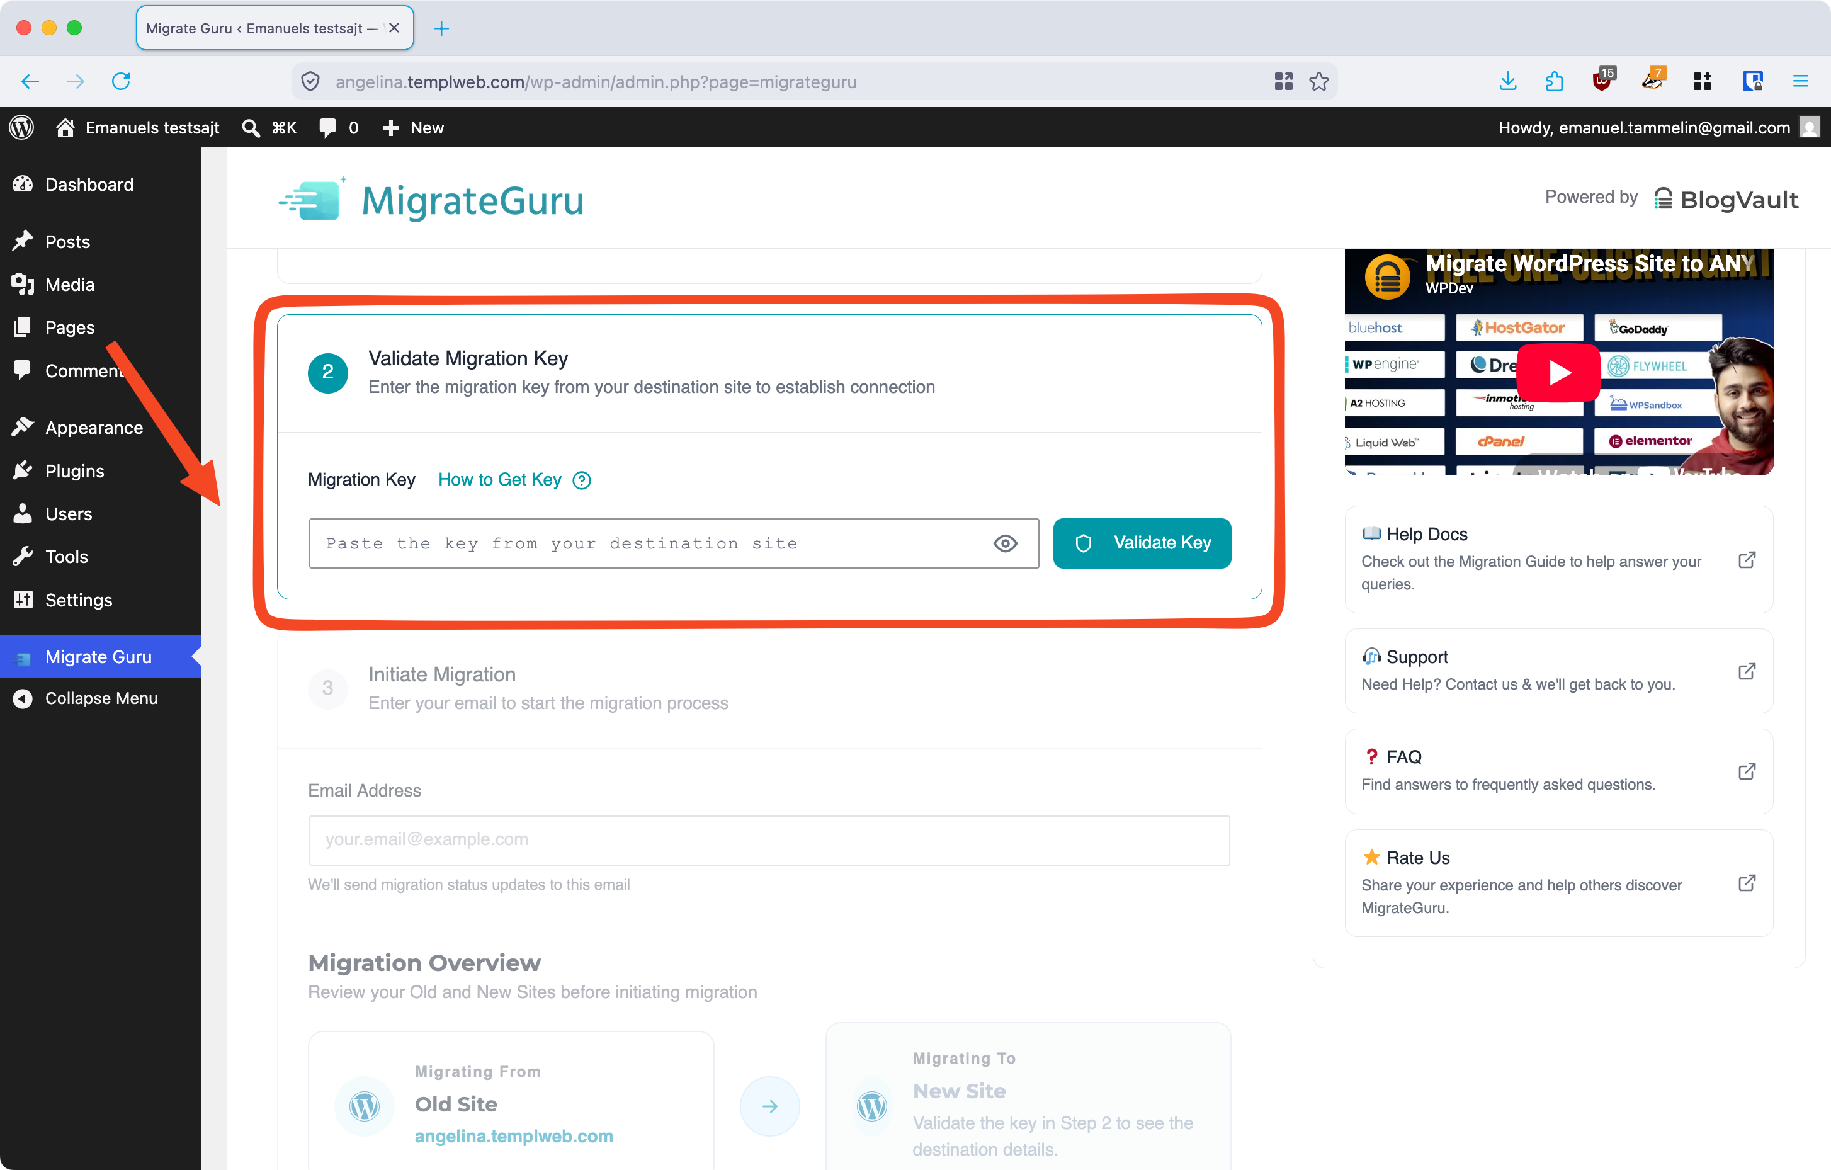Image resolution: width=1831 pixels, height=1170 pixels.
Task: Reload the page with the refresh icon
Action: (121, 81)
